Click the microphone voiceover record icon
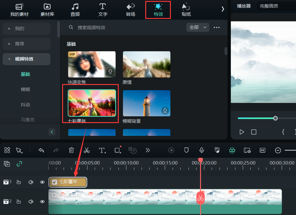The height and width of the screenshot is (215, 296). pyautogui.click(x=201, y=150)
